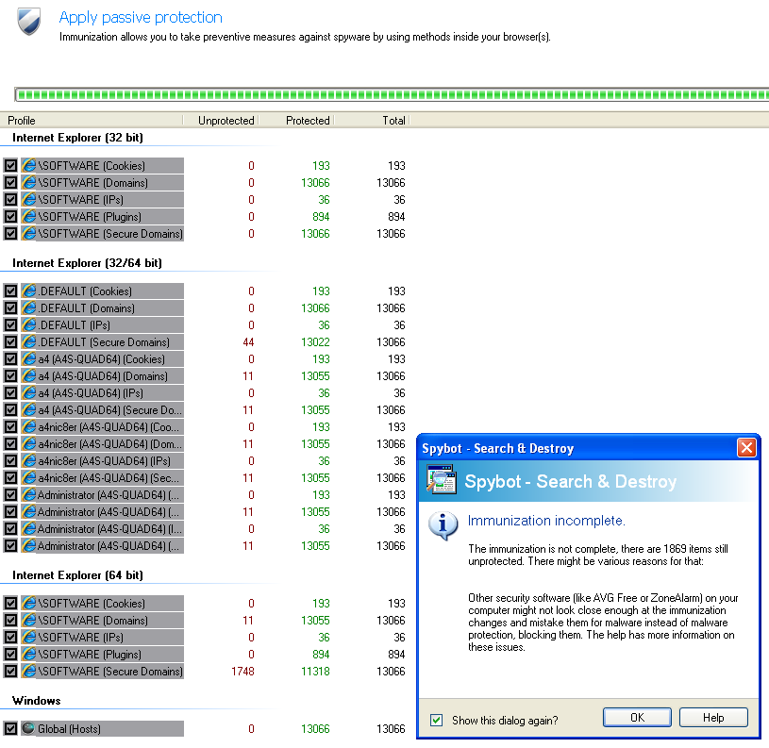Click the IE icon on \SOFTWARE (Cookies) under 32 bit
769x748 pixels.
click(29, 166)
